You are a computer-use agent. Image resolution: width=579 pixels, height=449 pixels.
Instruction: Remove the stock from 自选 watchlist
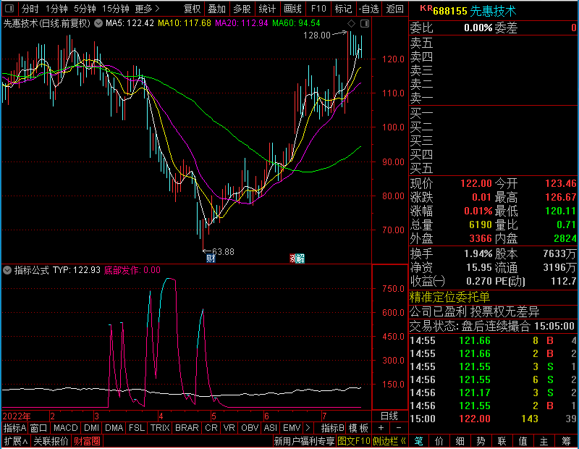(x=368, y=9)
